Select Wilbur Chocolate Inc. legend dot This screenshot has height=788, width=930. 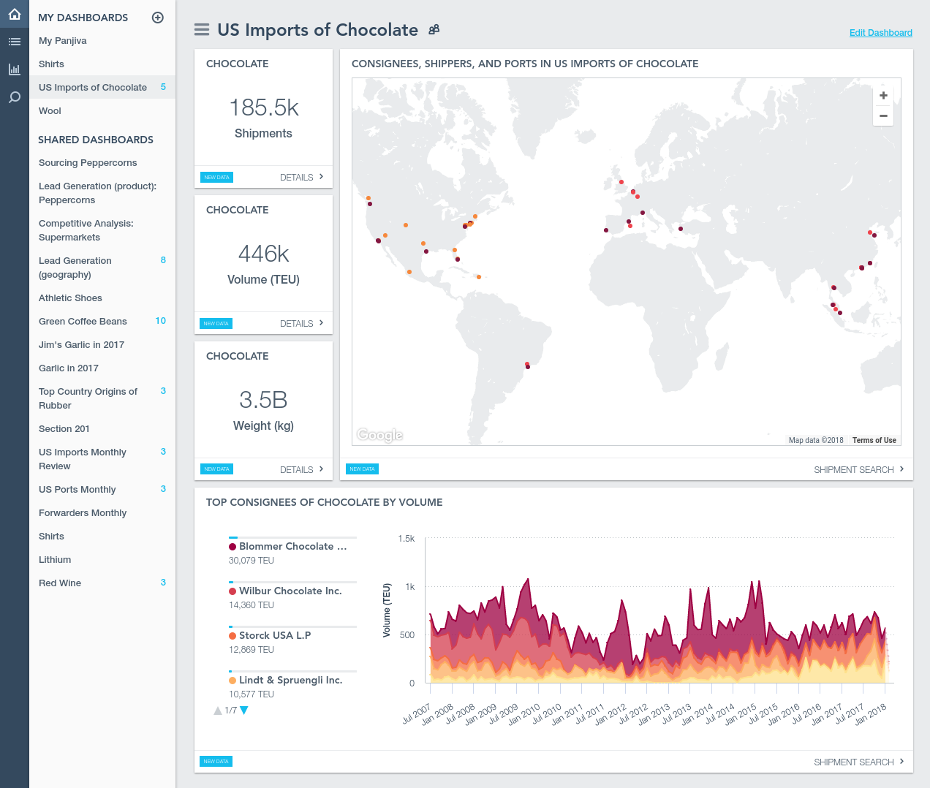[232, 591]
